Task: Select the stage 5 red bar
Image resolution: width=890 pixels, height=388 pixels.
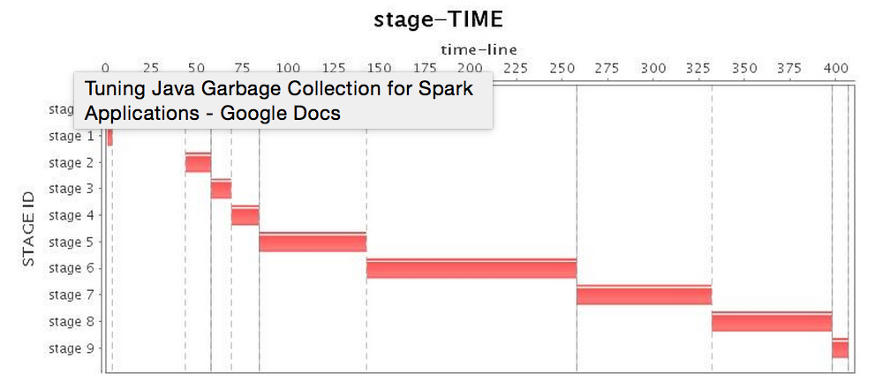Action: click(x=313, y=242)
